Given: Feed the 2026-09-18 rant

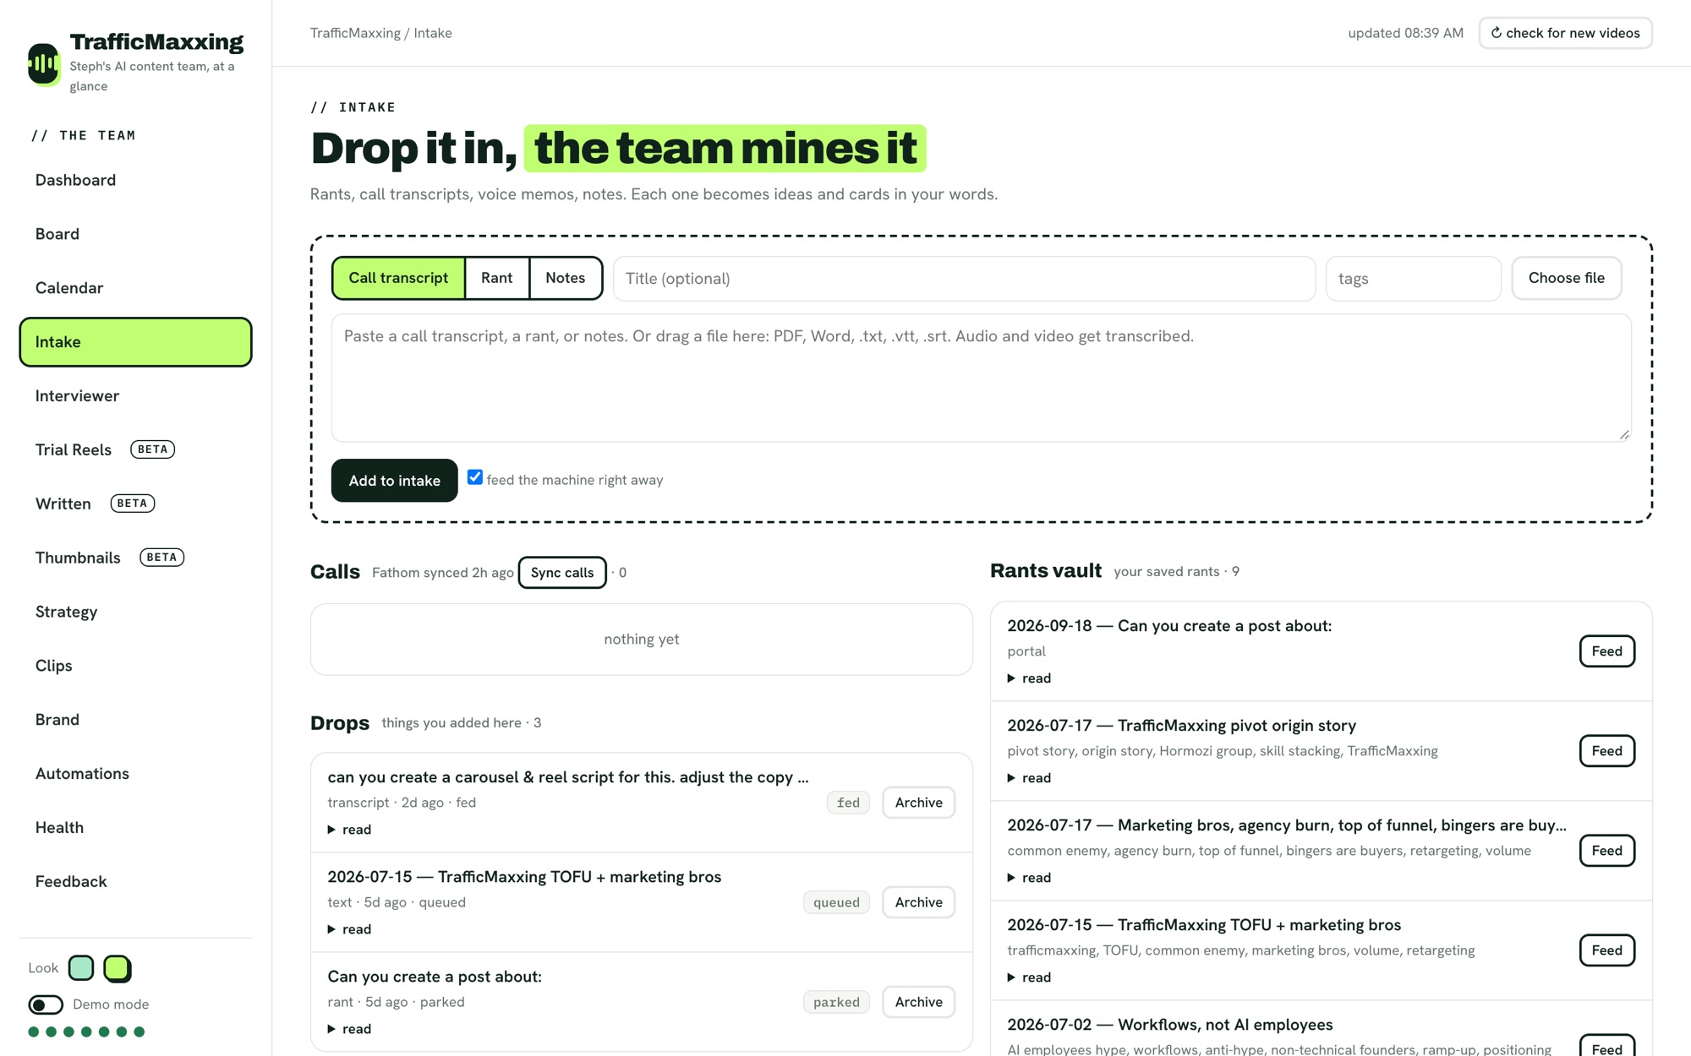Looking at the screenshot, I should [1606, 651].
